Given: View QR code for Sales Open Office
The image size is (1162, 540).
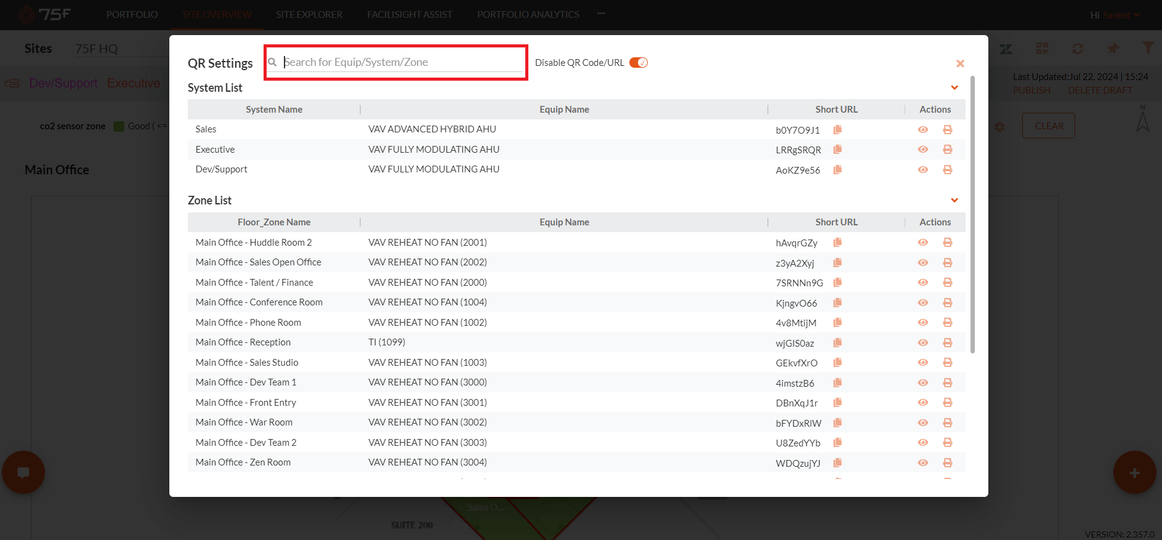Looking at the screenshot, I should pyautogui.click(x=922, y=262).
